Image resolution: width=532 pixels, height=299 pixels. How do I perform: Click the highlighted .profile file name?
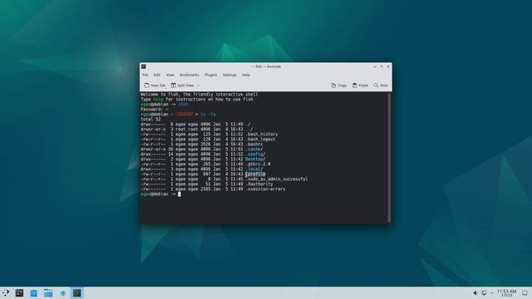(x=255, y=174)
